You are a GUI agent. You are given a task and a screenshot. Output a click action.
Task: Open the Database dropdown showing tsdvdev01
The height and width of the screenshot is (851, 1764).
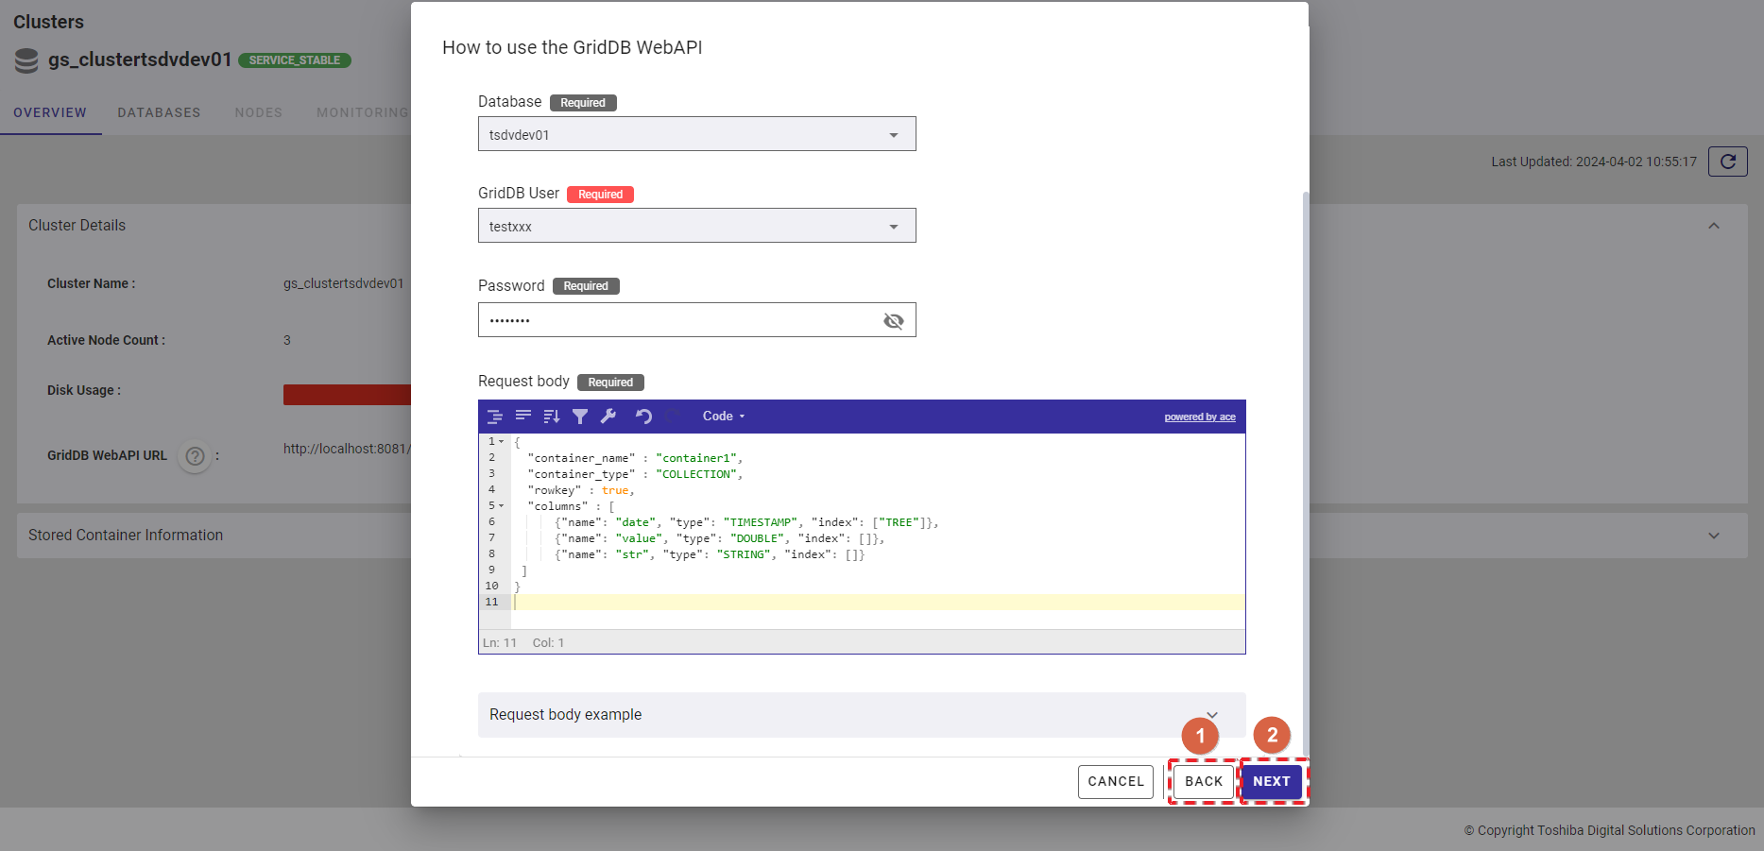pyautogui.click(x=696, y=134)
